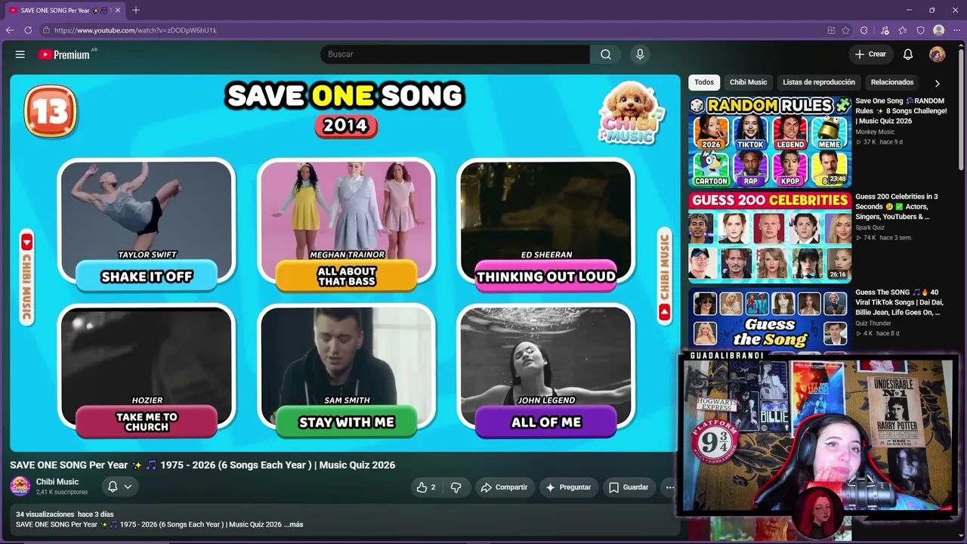Close the SAVE ONE SONG browser tab

tap(118, 10)
